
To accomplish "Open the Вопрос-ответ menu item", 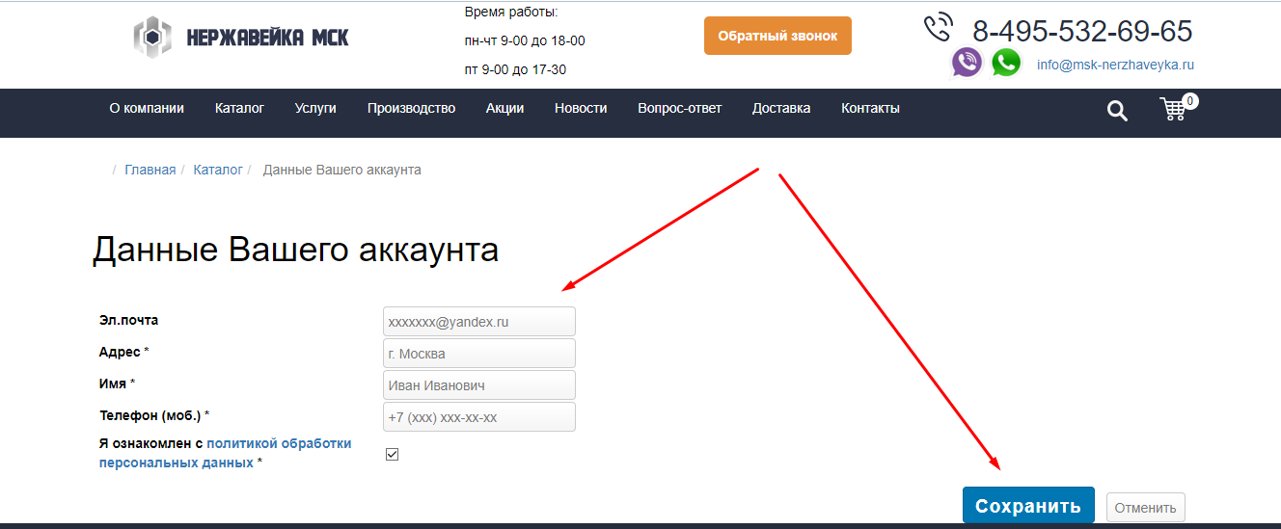I will tap(679, 108).
